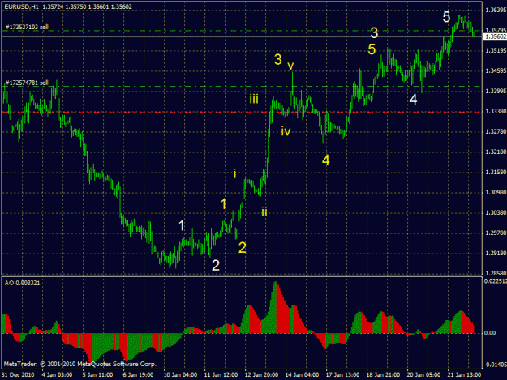Image resolution: width=507 pixels, height=380 pixels.
Task: Click the 1.33380 price axis value
Action: click(x=496, y=111)
